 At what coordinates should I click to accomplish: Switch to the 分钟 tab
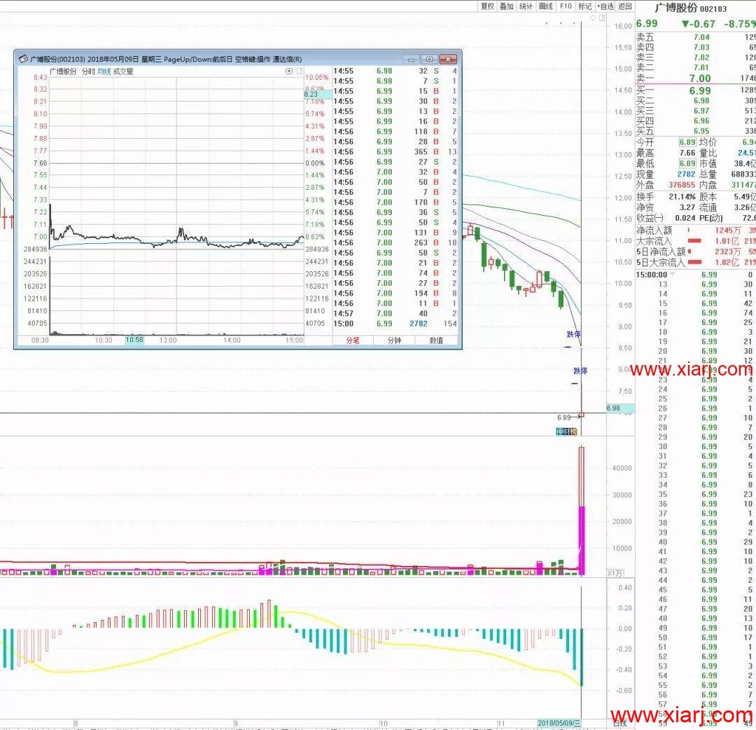(x=394, y=340)
